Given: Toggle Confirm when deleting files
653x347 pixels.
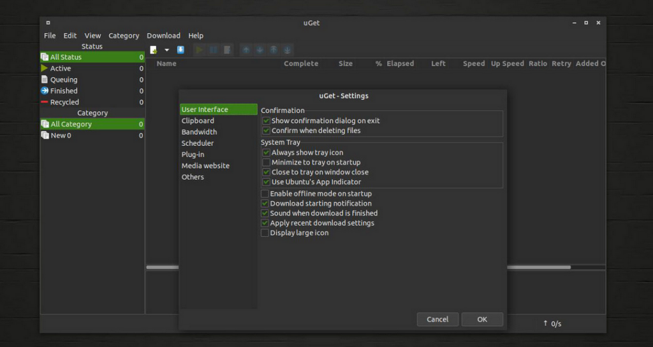Looking at the screenshot, I should pos(266,131).
